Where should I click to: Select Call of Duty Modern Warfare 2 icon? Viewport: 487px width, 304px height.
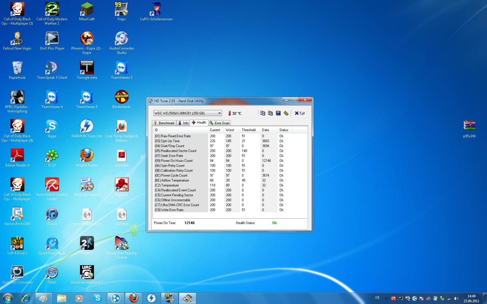point(52,14)
